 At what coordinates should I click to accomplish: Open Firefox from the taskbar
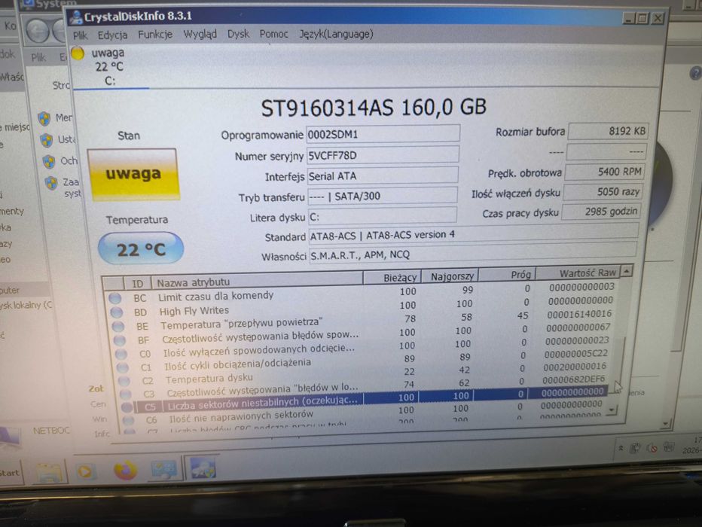(x=125, y=470)
